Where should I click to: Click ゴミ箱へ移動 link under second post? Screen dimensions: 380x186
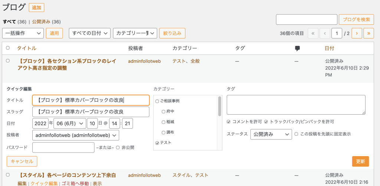[75, 183]
